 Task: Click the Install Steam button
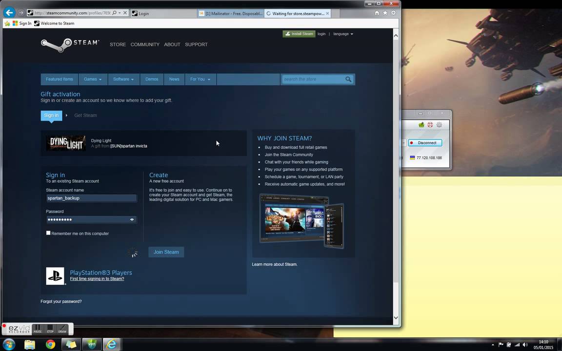click(299, 34)
